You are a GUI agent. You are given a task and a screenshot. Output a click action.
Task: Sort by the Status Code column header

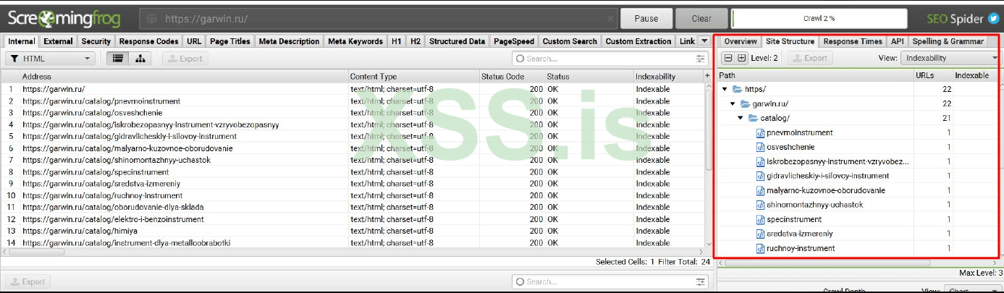(511, 76)
